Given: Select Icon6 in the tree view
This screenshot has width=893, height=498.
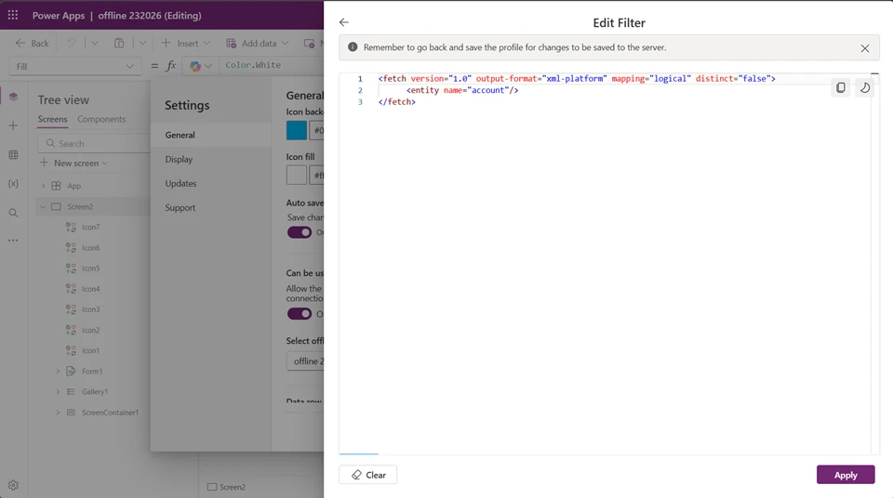Looking at the screenshot, I should [x=90, y=247].
